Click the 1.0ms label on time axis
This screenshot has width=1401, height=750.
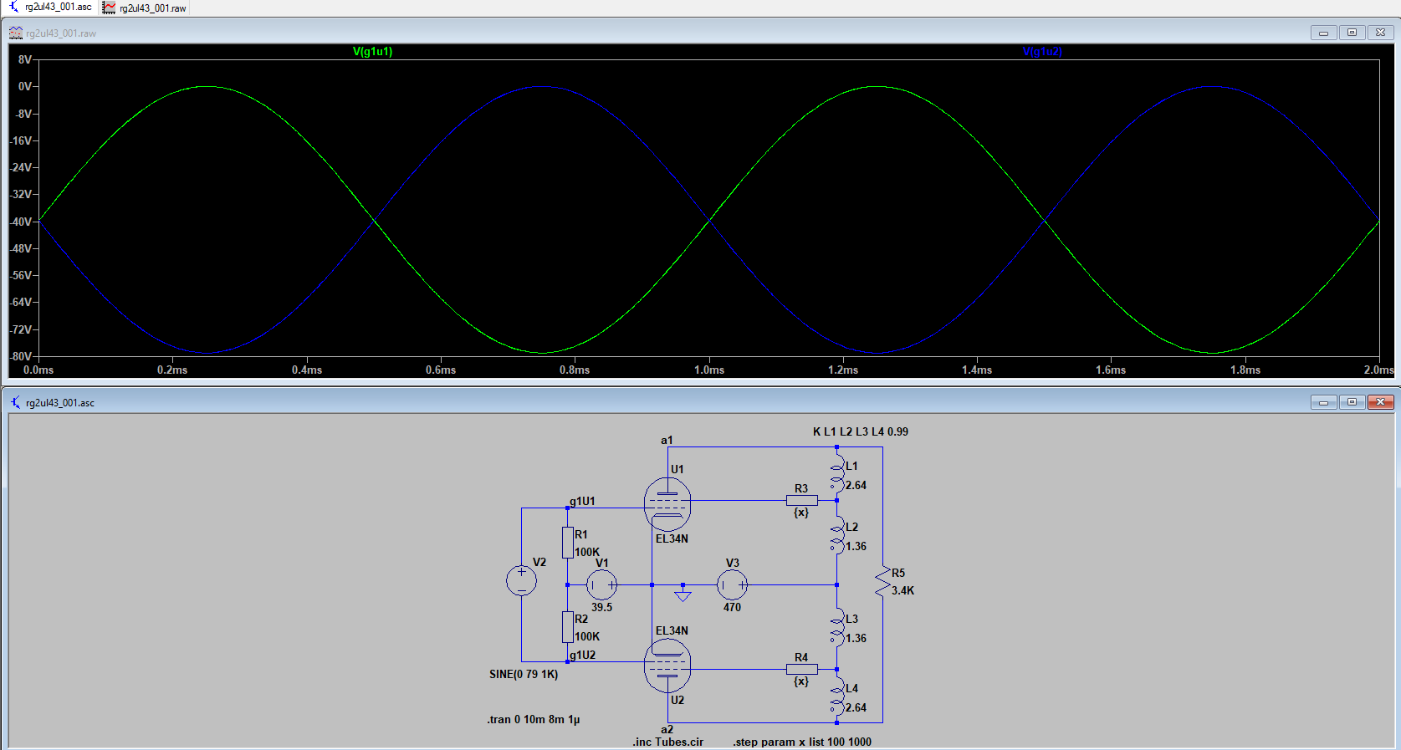[709, 370]
